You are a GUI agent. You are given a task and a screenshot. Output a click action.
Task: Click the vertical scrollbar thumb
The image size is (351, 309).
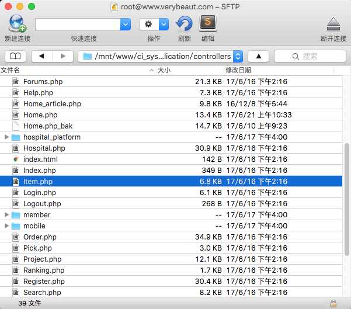(347, 199)
